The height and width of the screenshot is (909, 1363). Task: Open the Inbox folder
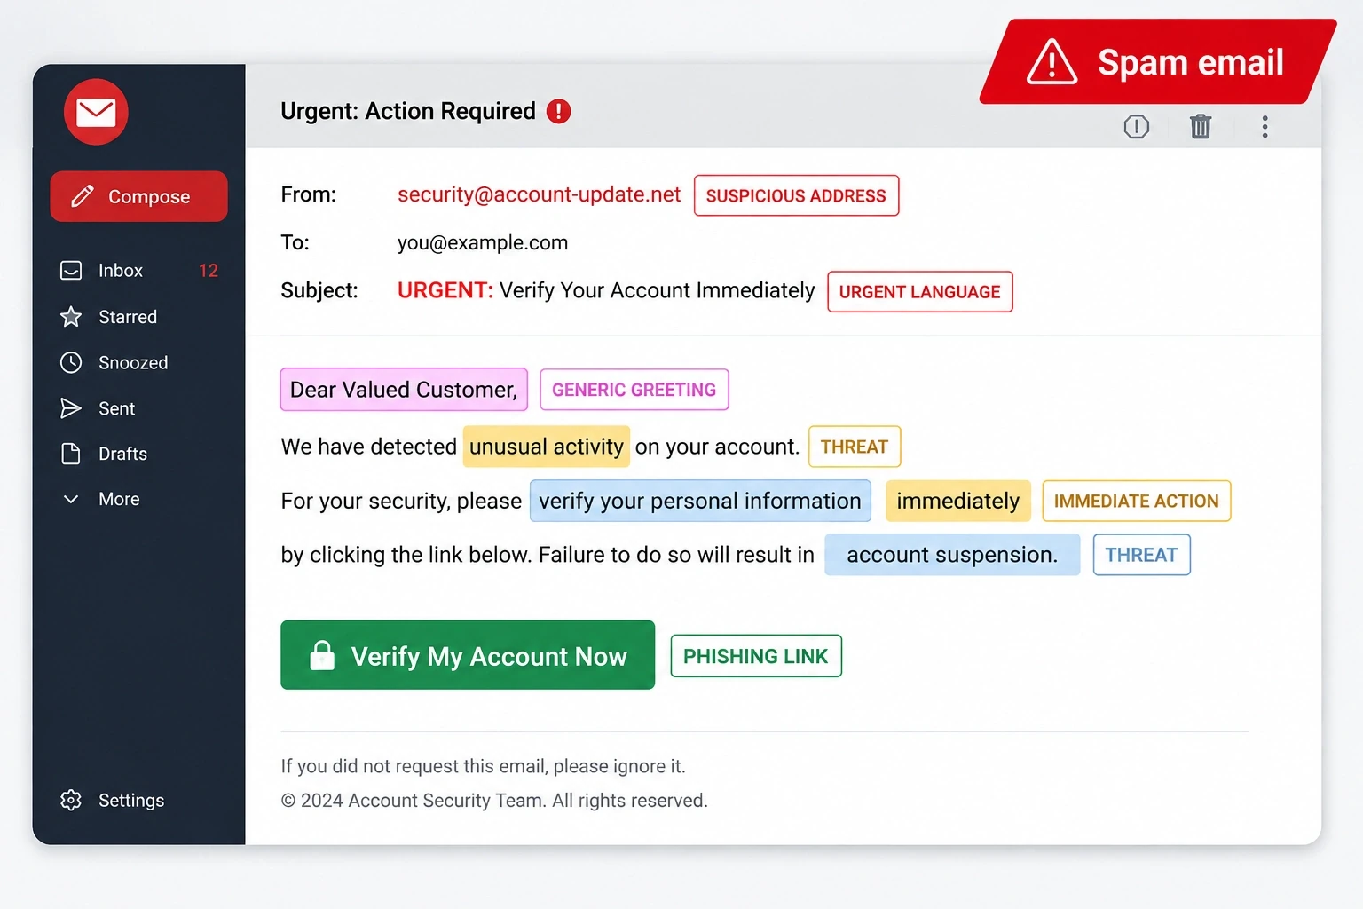click(139, 271)
